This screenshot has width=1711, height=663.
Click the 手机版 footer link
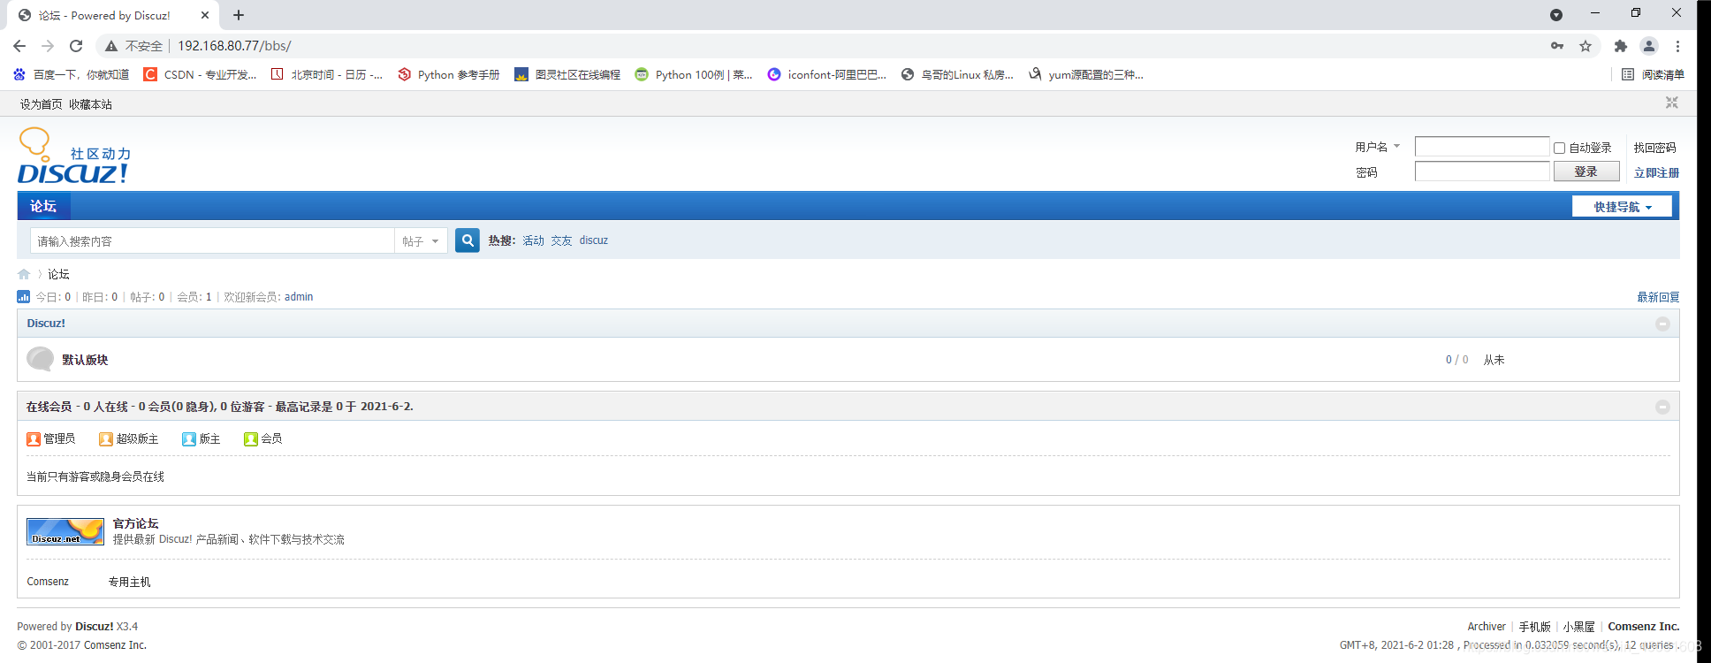pos(1535,626)
